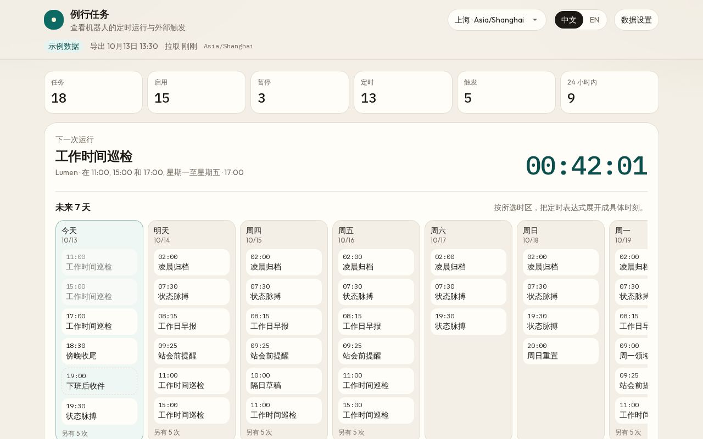The width and height of the screenshot is (703, 439).
Task: Open 数据设置 settings
Action: tap(636, 20)
